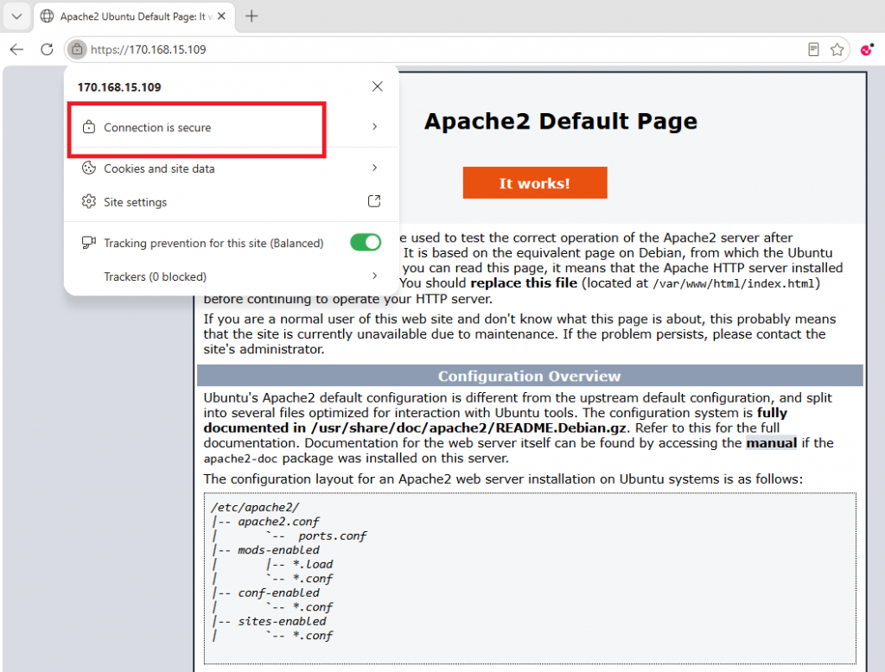Click the globe favicon on the tab
This screenshot has height=672, width=885.
(x=48, y=16)
